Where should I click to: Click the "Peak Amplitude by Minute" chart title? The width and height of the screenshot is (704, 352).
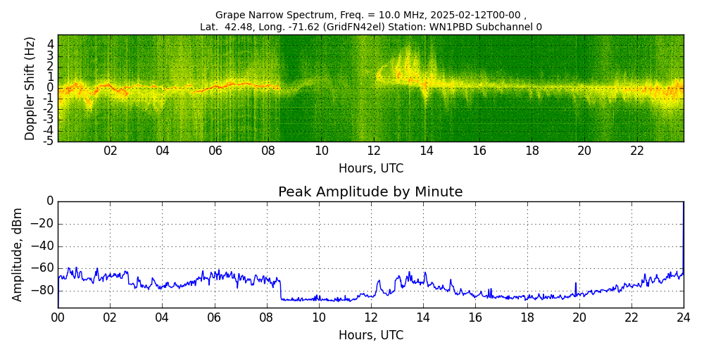pos(370,192)
